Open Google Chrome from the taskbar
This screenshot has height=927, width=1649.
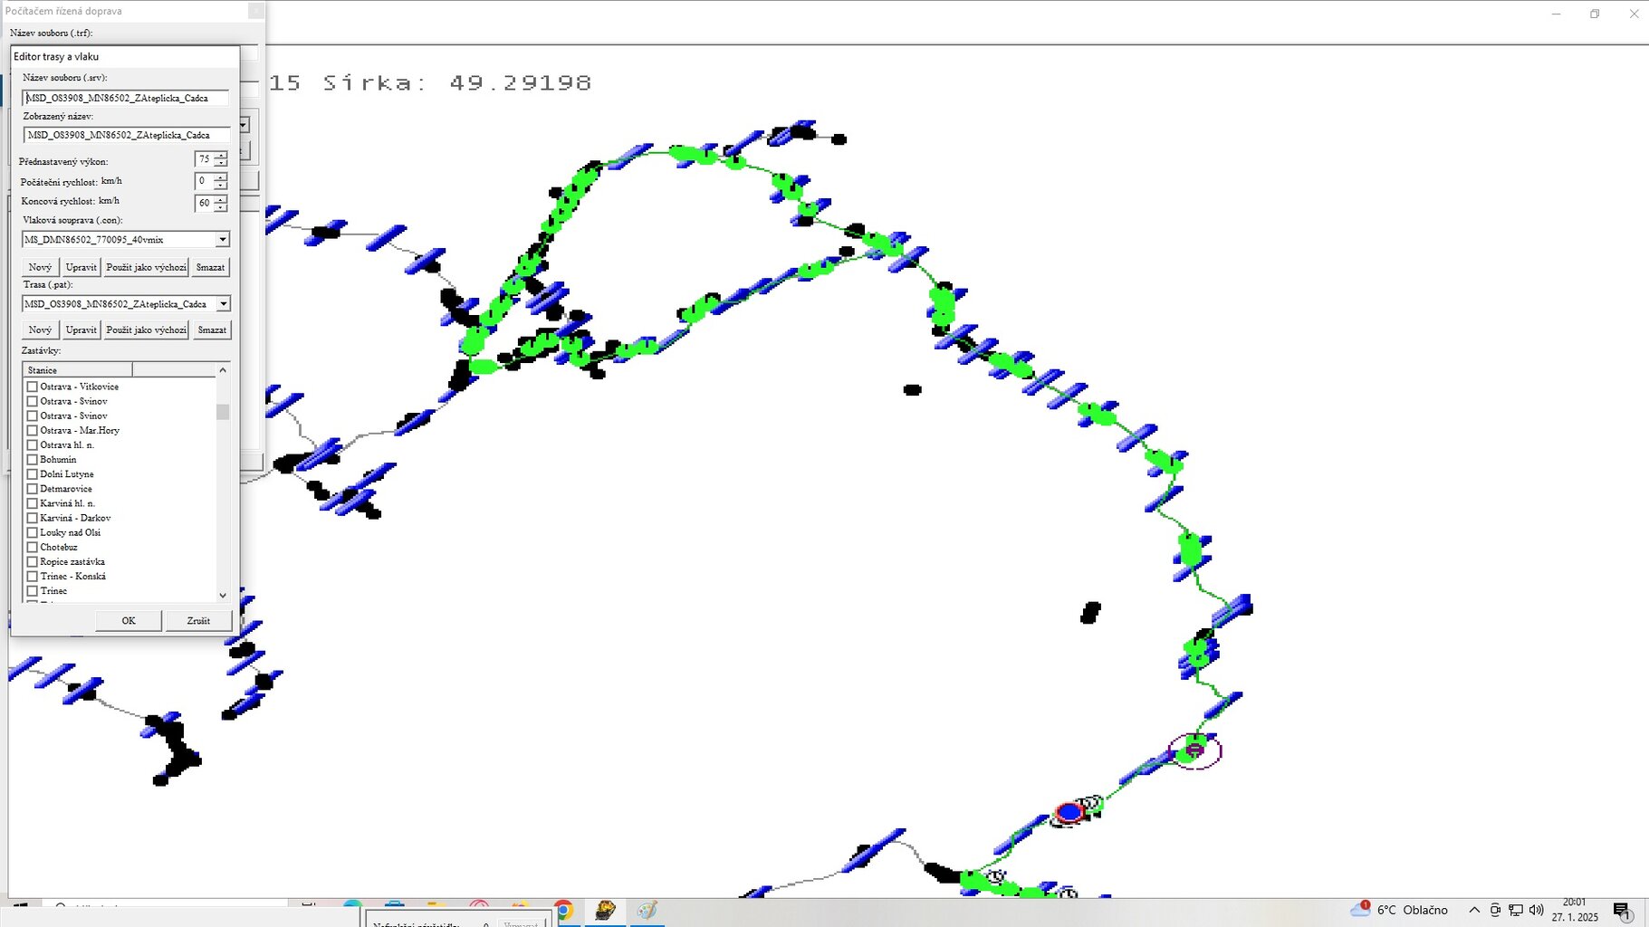click(563, 911)
